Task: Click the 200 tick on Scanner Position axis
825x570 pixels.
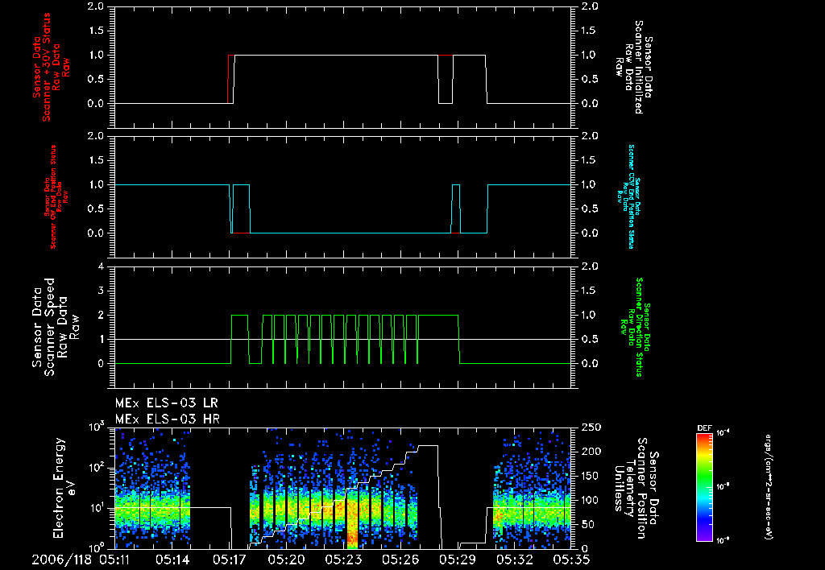Action: [x=591, y=452]
